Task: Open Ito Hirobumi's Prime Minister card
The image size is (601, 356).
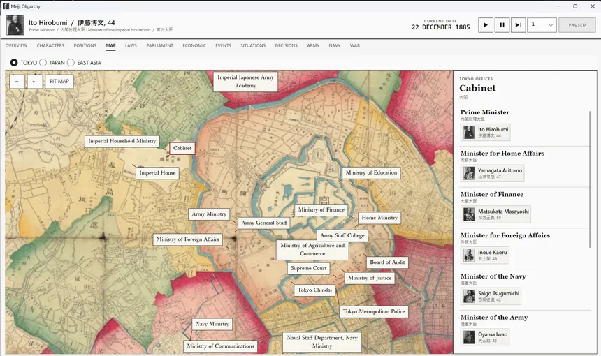Action: coord(485,132)
